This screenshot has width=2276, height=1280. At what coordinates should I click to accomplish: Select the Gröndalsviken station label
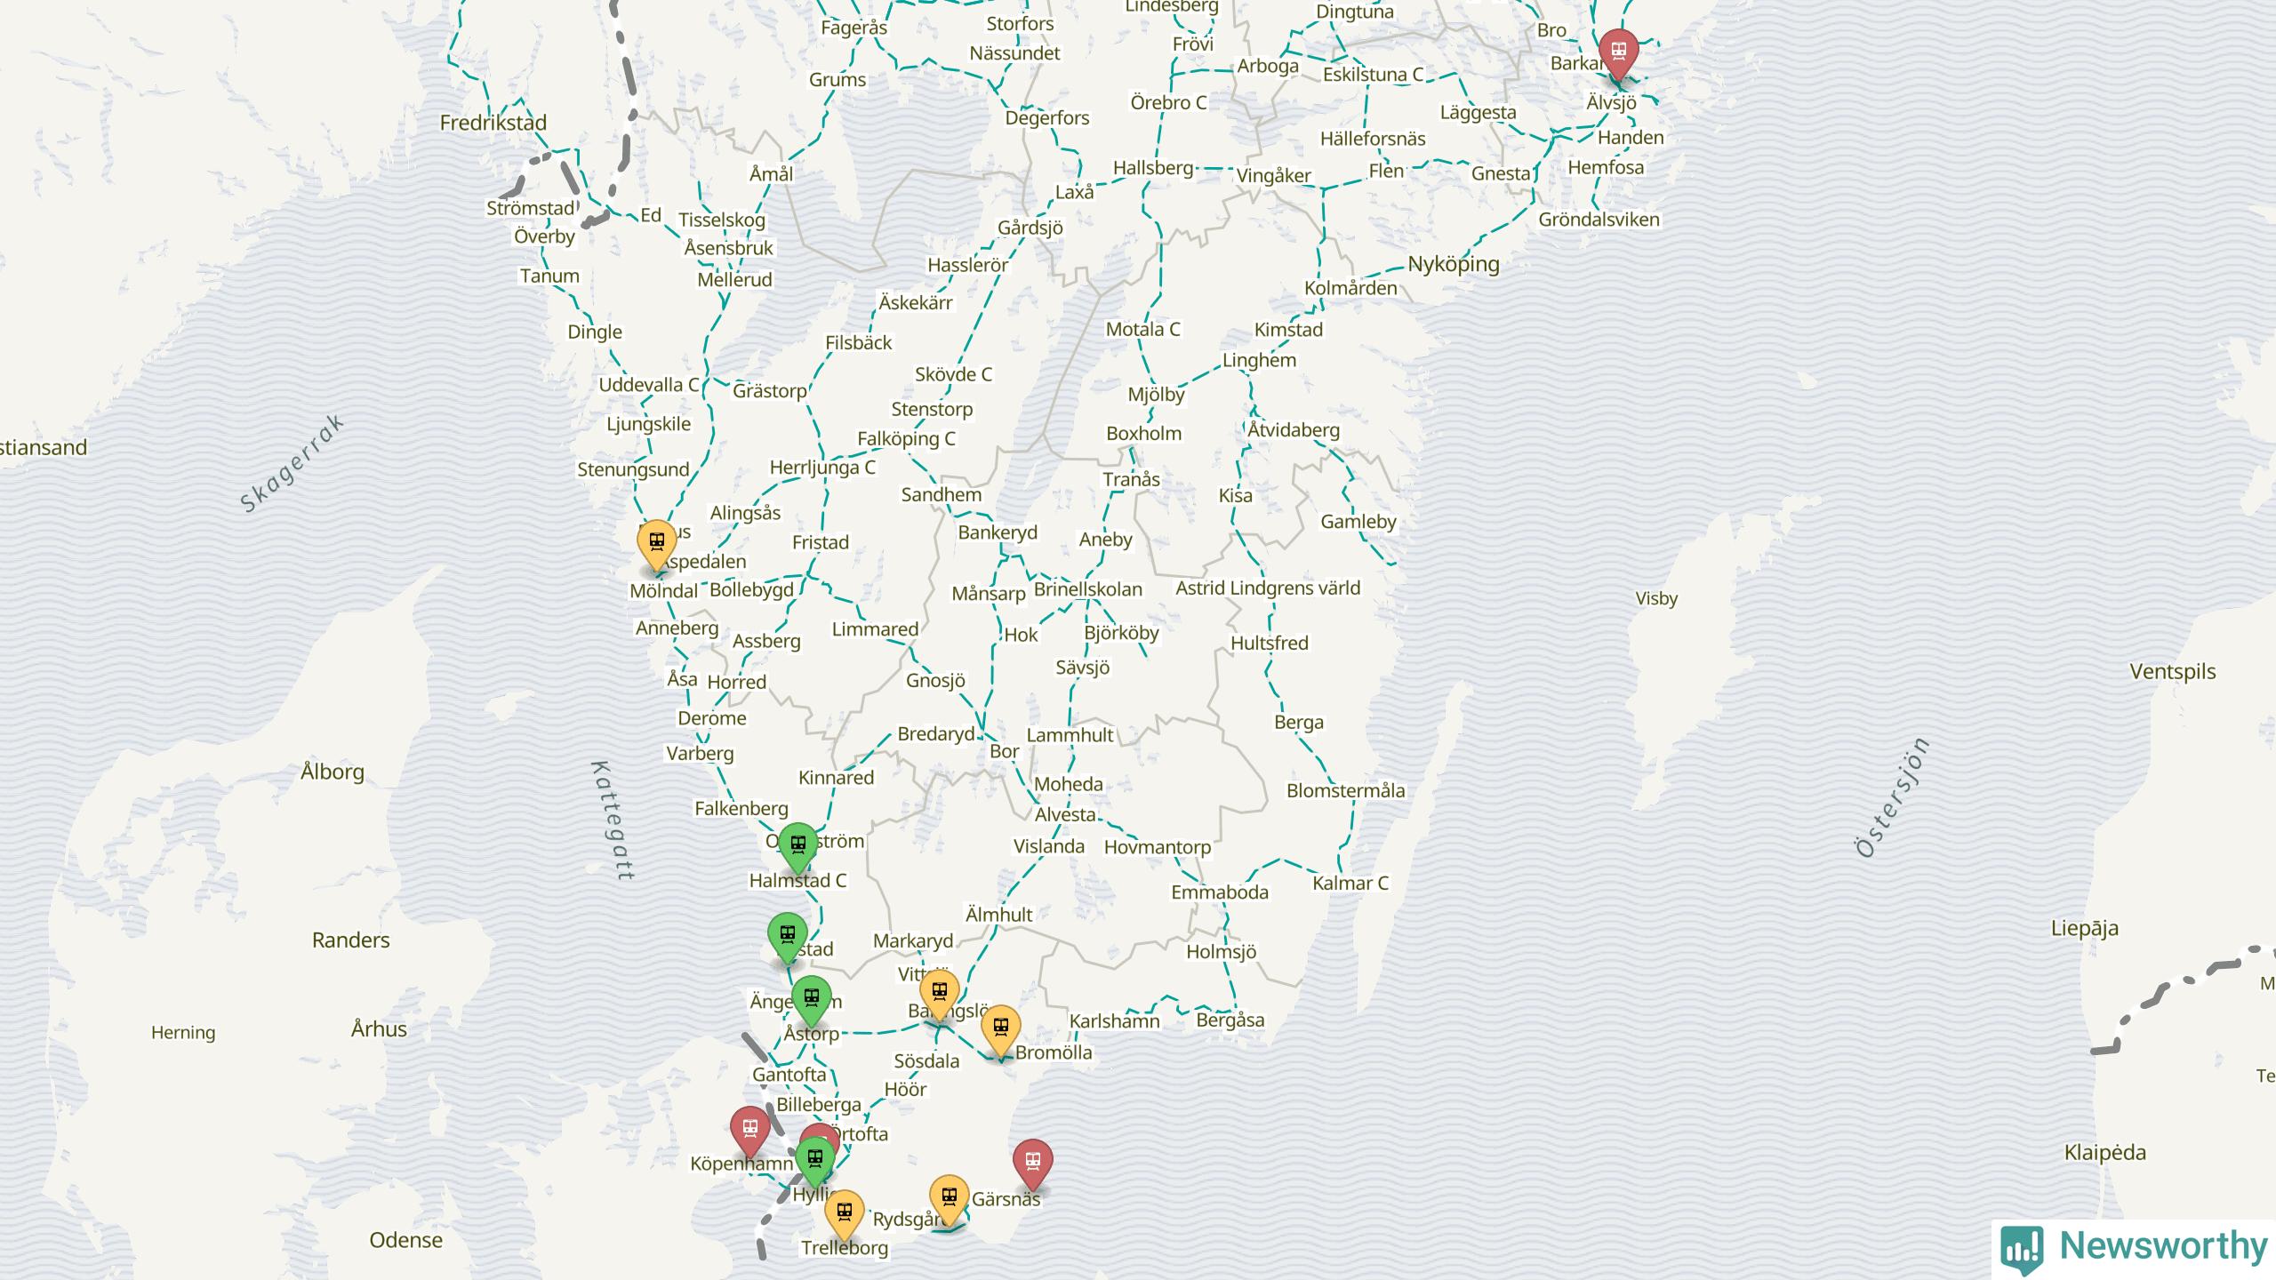(x=1599, y=220)
